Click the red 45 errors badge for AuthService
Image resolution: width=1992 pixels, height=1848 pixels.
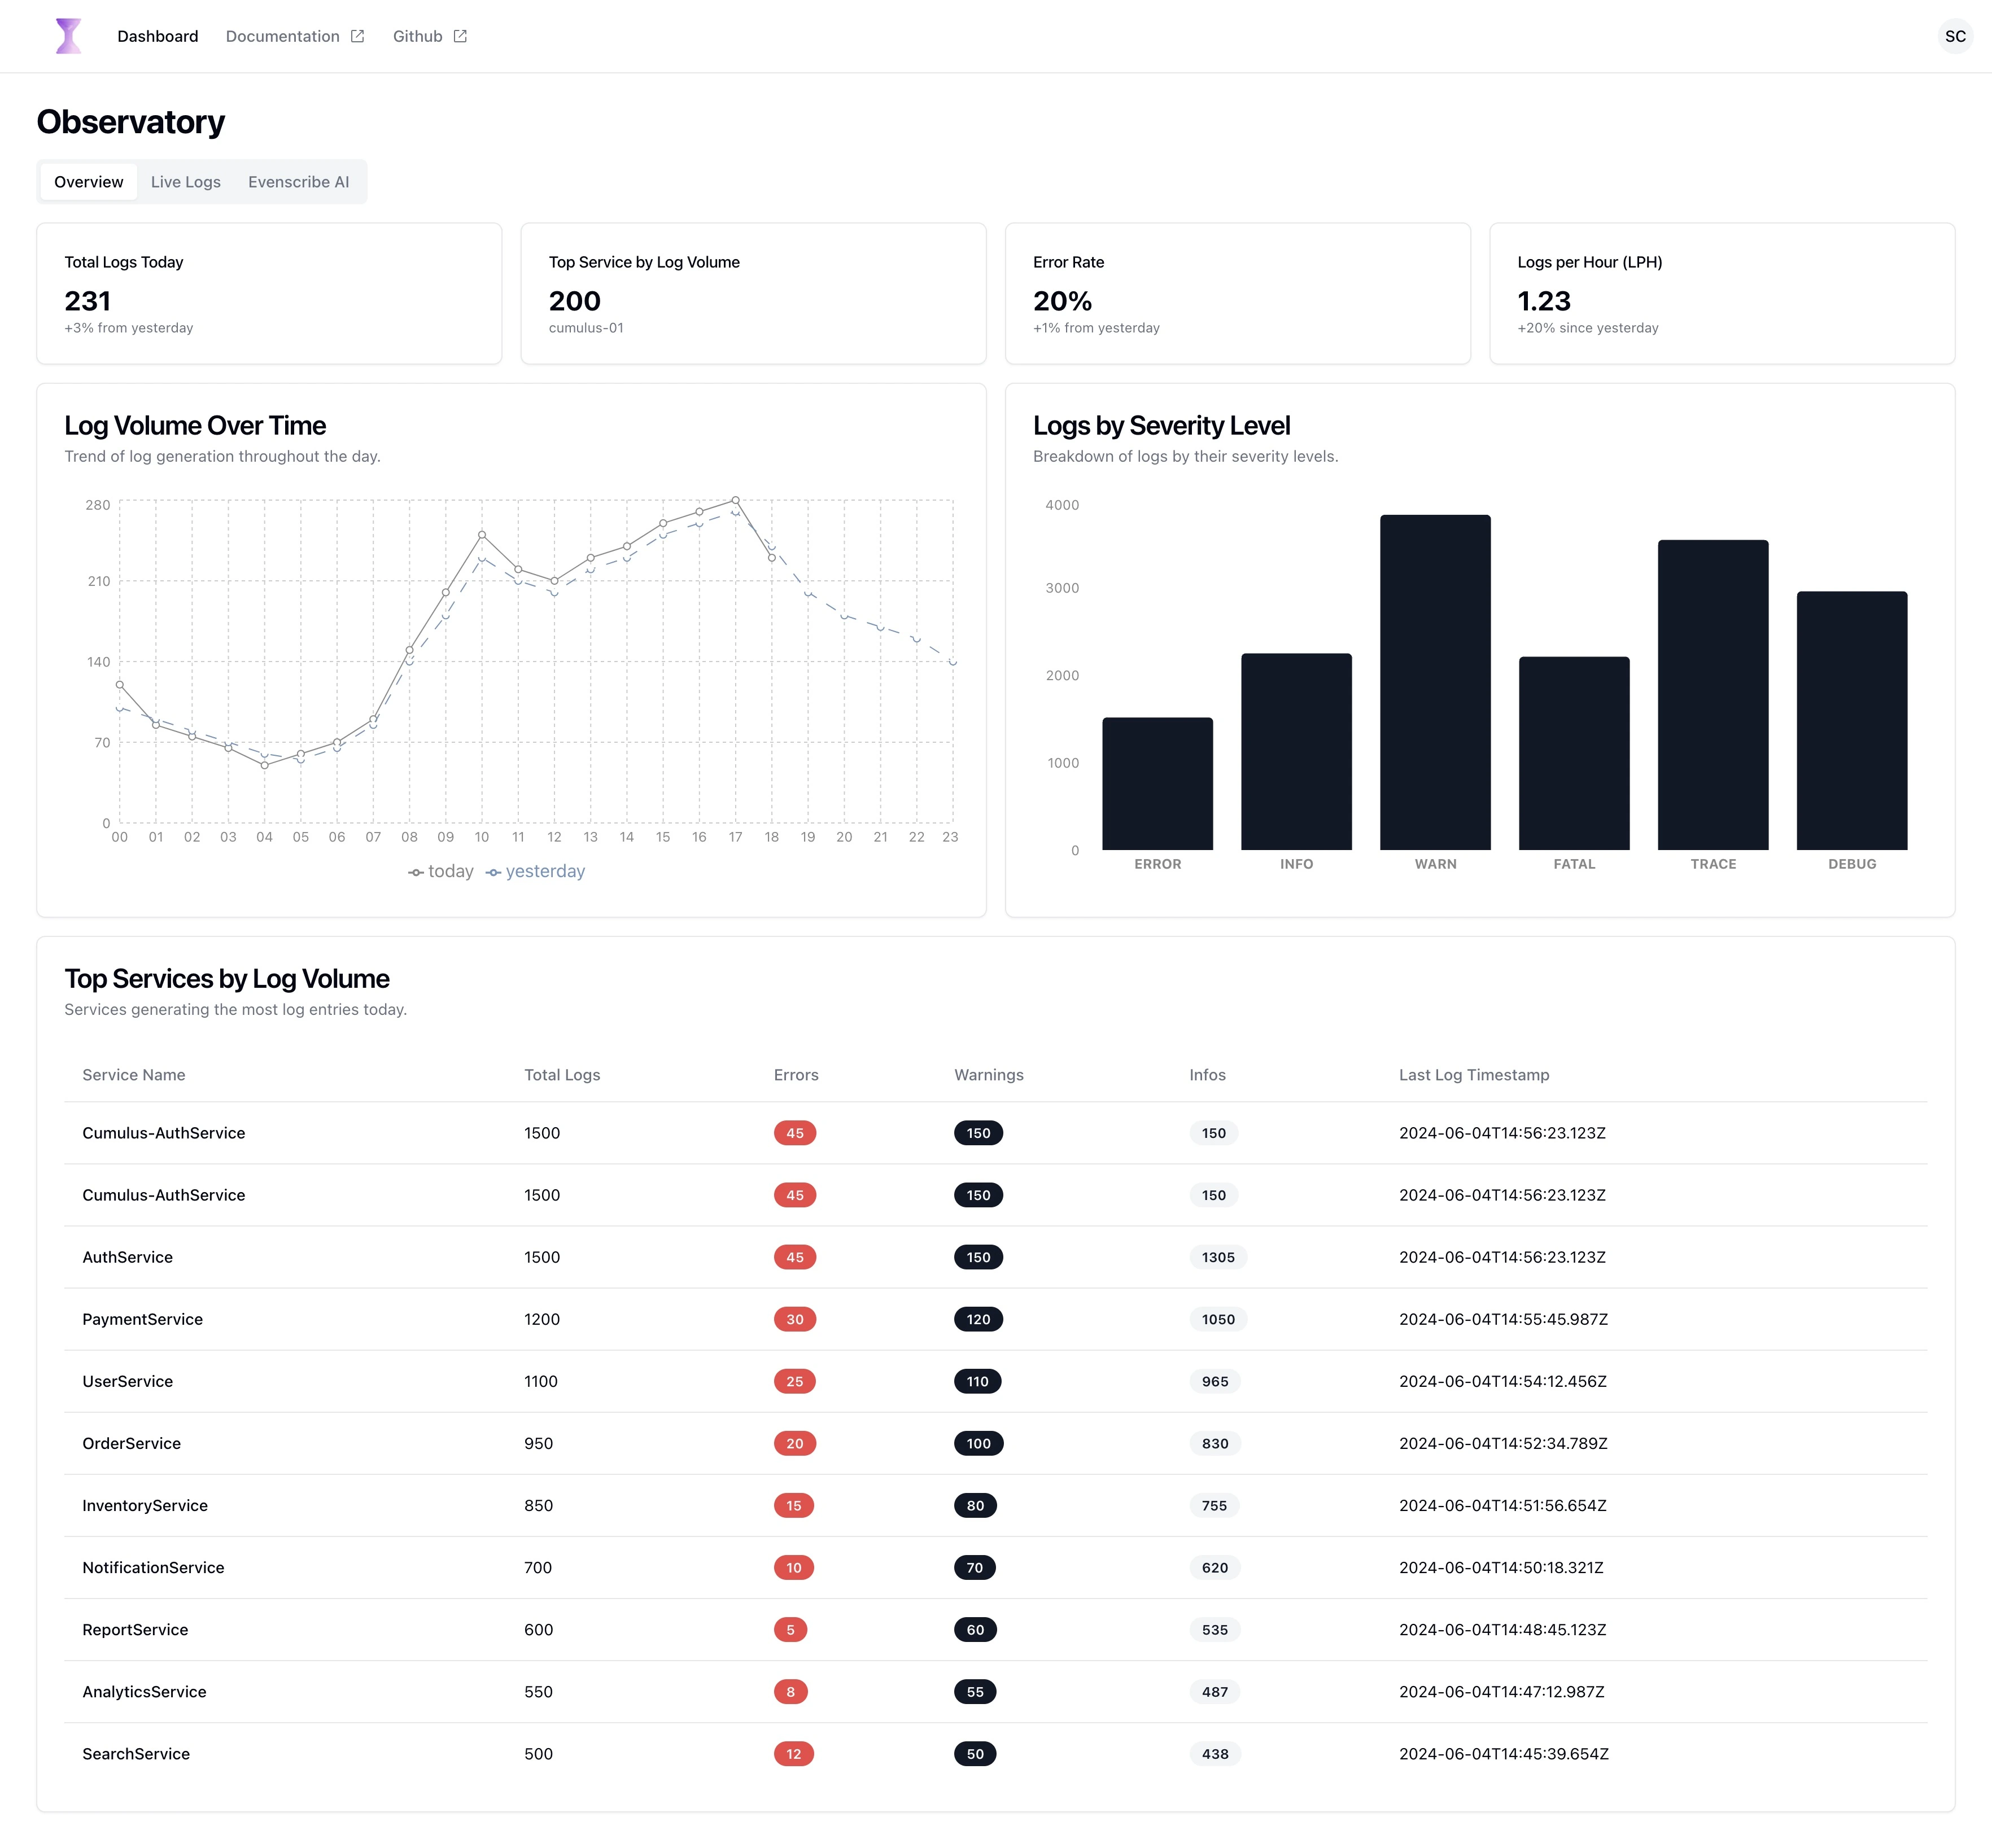794,1257
